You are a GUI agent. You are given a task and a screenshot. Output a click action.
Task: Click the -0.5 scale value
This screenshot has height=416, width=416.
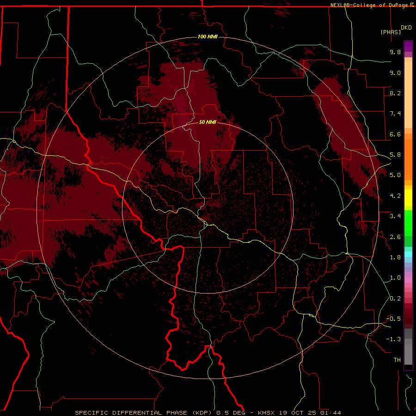pyautogui.click(x=393, y=319)
